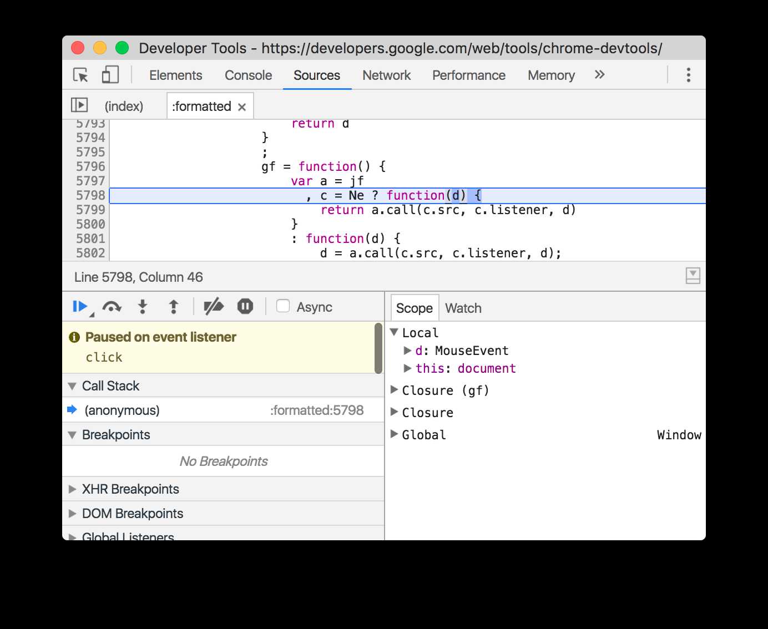Screen dimensions: 768x629
Task: Click the "return a.call(c.src, c.listener, d)" code line
Action: point(448,210)
